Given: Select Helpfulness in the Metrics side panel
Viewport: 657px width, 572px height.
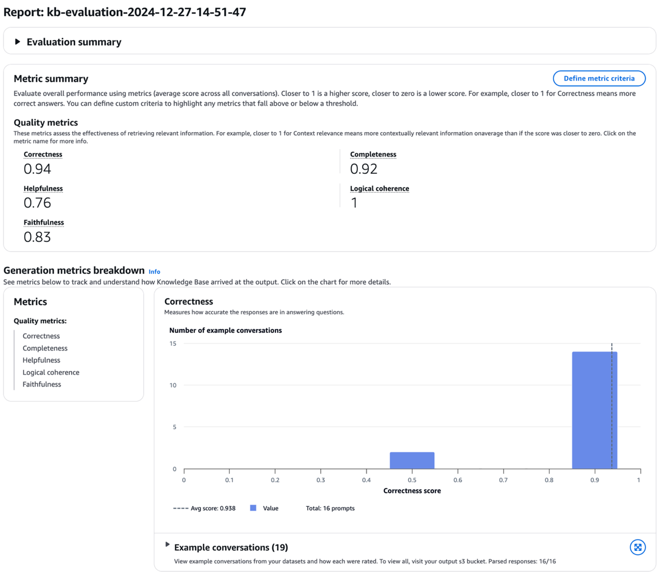Looking at the screenshot, I should click(x=41, y=360).
